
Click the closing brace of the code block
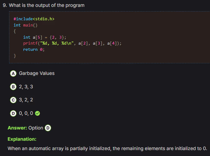pos(15,56)
